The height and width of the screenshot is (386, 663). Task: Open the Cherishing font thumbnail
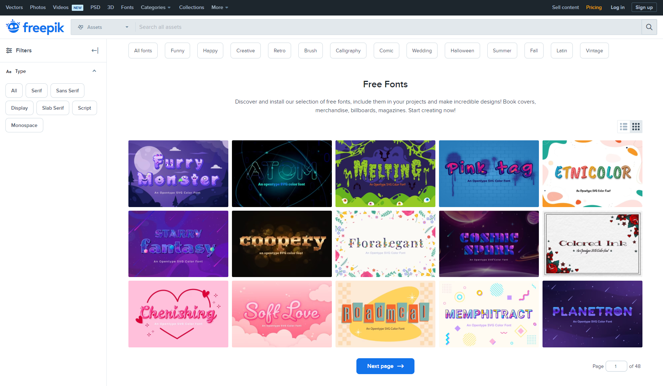178,314
